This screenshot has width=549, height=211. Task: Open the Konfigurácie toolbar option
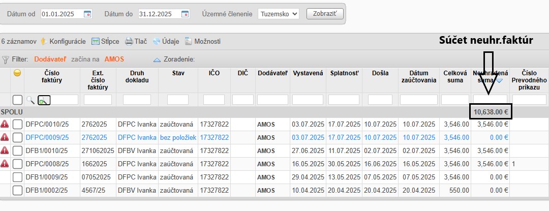coord(63,41)
